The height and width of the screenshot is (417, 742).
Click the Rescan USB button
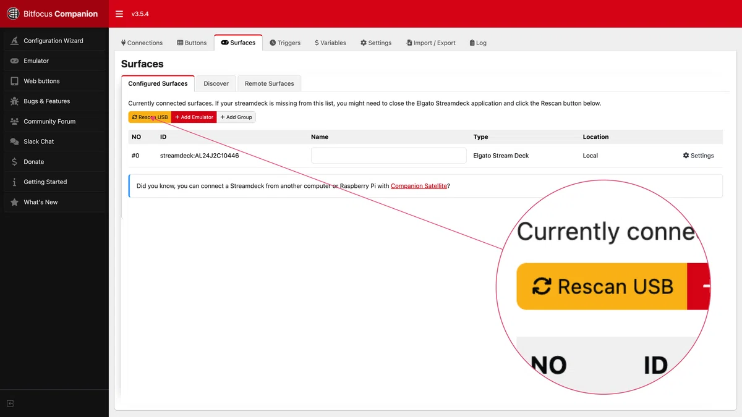[150, 117]
